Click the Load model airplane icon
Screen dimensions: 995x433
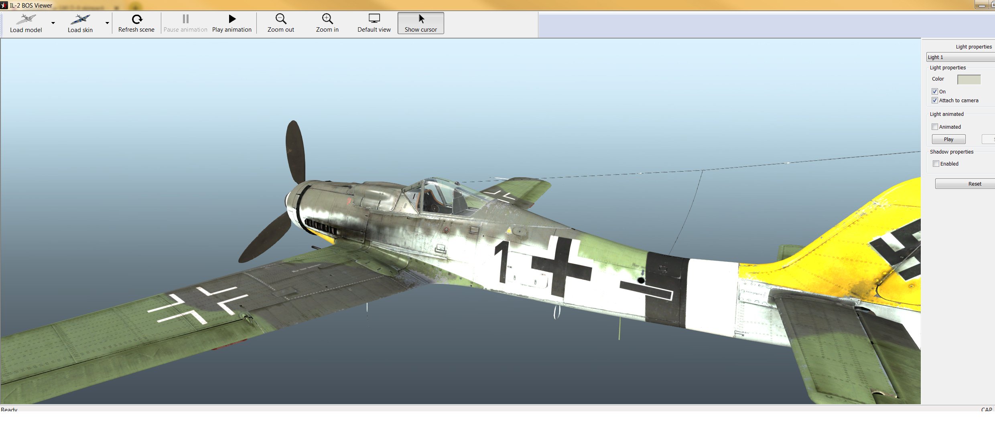pyautogui.click(x=26, y=19)
